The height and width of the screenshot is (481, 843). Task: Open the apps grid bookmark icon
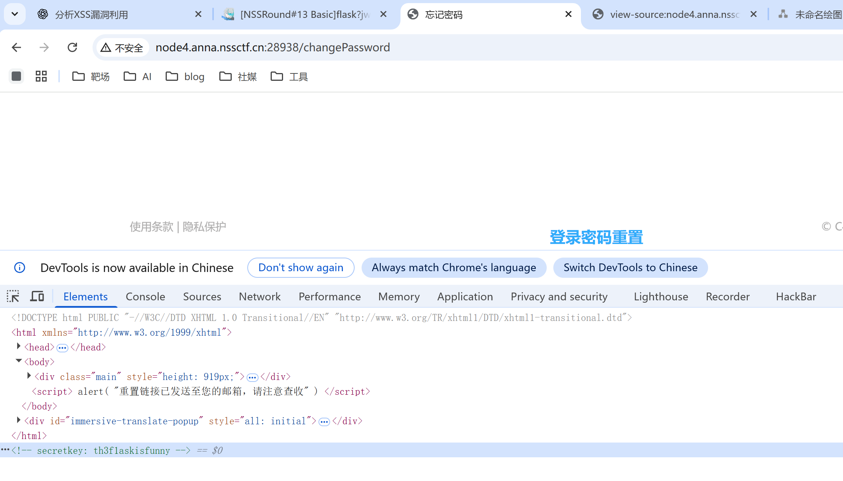pos(41,76)
